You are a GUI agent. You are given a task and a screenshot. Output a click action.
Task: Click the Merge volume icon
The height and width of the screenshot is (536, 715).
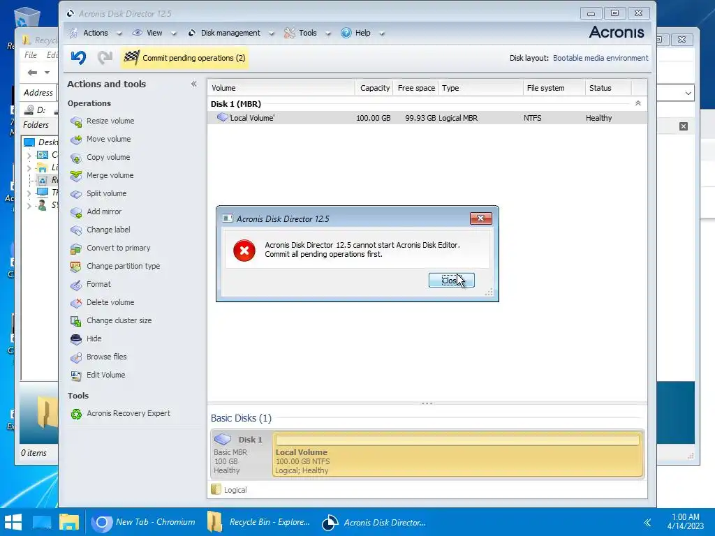click(75, 176)
